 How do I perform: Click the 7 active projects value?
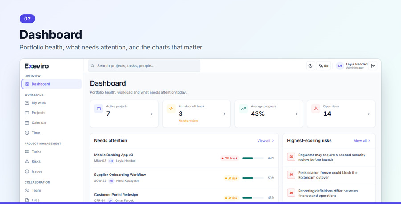(x=108, y=114)
